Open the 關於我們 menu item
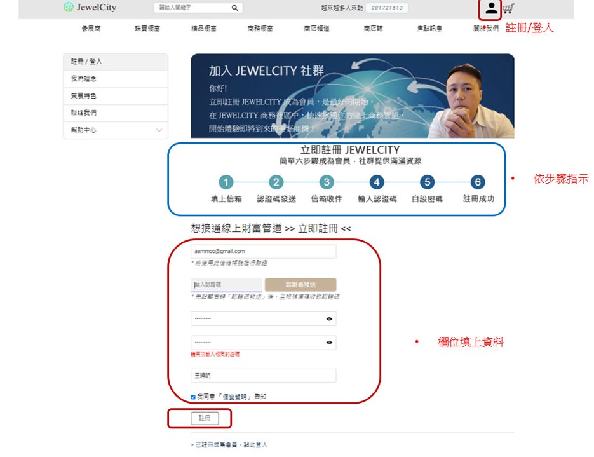The height and width of the screenshot is (457, 594). [x=486, y=29]
